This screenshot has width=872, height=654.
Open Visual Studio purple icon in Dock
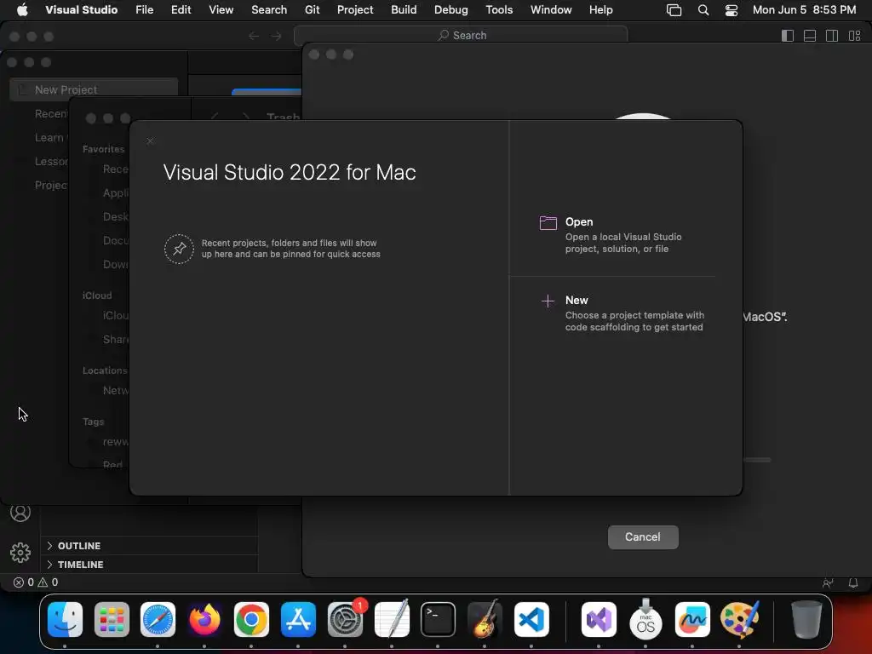pyautogui.click(x=599, y=620)
